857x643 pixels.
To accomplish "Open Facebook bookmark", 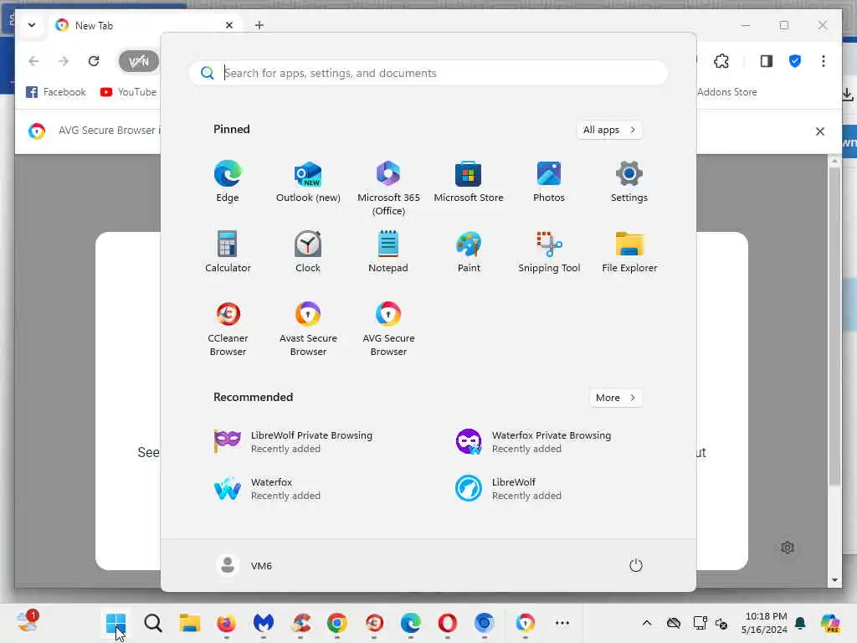I will [x=56, y=92].
